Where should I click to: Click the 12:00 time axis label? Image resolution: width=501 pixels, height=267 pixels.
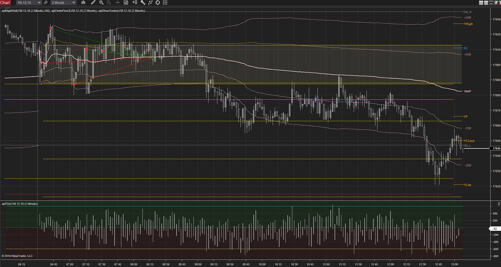point(391,264)
